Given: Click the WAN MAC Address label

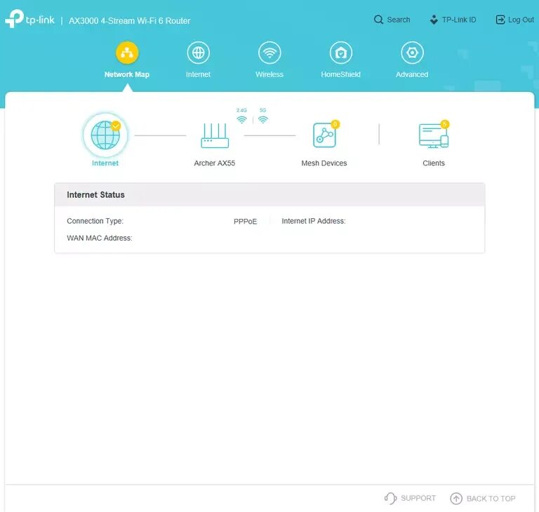Looking at the screenshot, I should pos(100,238).
